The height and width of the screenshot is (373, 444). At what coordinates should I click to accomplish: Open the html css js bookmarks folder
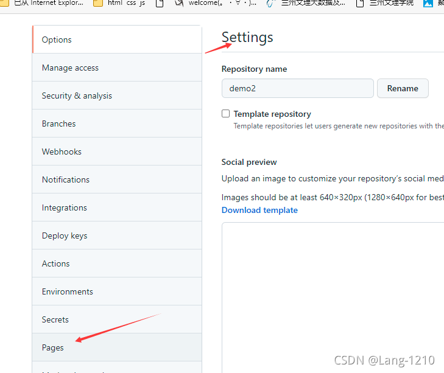click(119, 3)
